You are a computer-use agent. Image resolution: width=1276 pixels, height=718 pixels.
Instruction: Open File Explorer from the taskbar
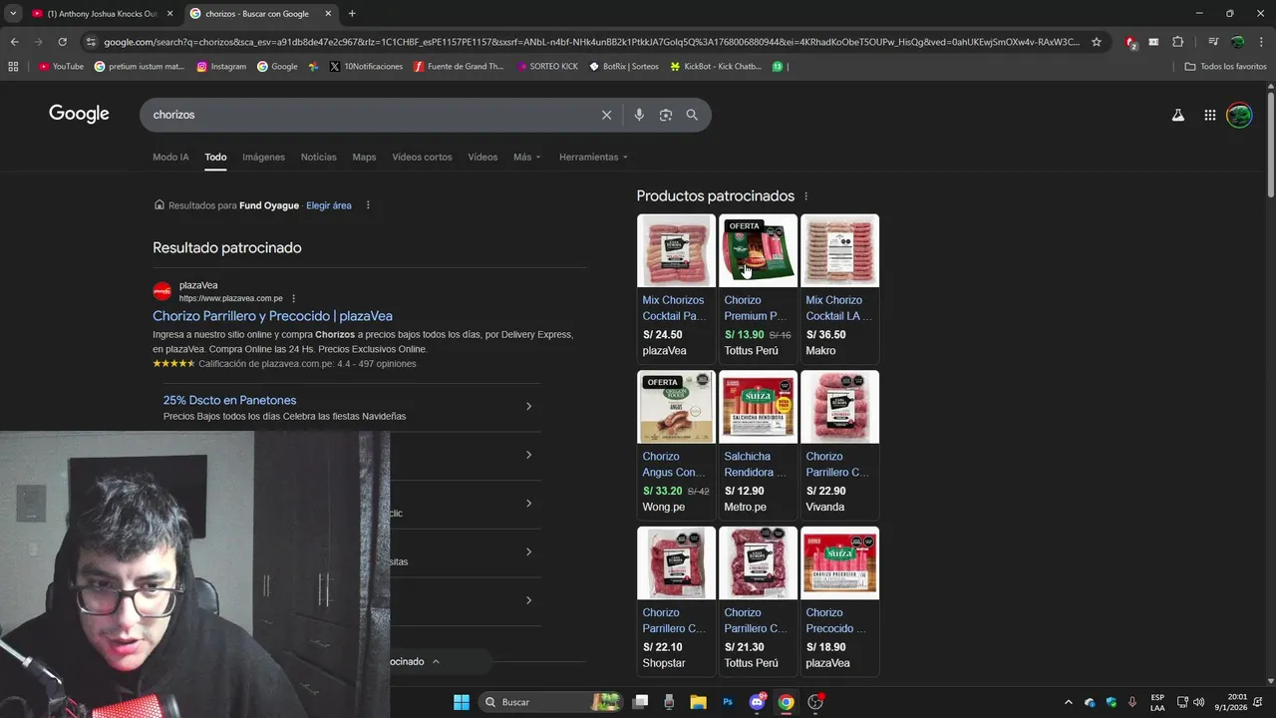[x=698, y=702]
